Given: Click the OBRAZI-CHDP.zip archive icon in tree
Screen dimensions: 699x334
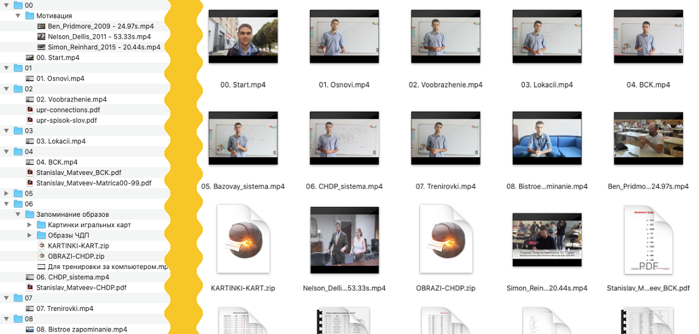Looking at the screenshot, I should tap(41, 256).
